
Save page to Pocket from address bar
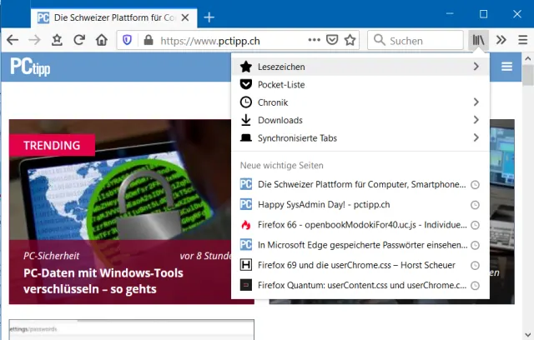point(332,40)
